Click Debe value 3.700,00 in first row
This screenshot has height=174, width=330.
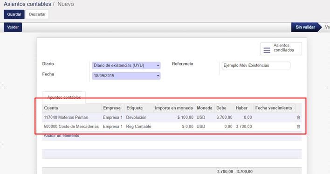point(224,117)
